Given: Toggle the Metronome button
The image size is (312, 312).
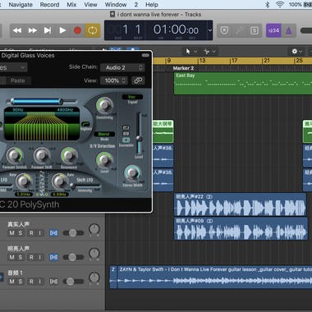Looking at the screenshot, I should [288, 30].
